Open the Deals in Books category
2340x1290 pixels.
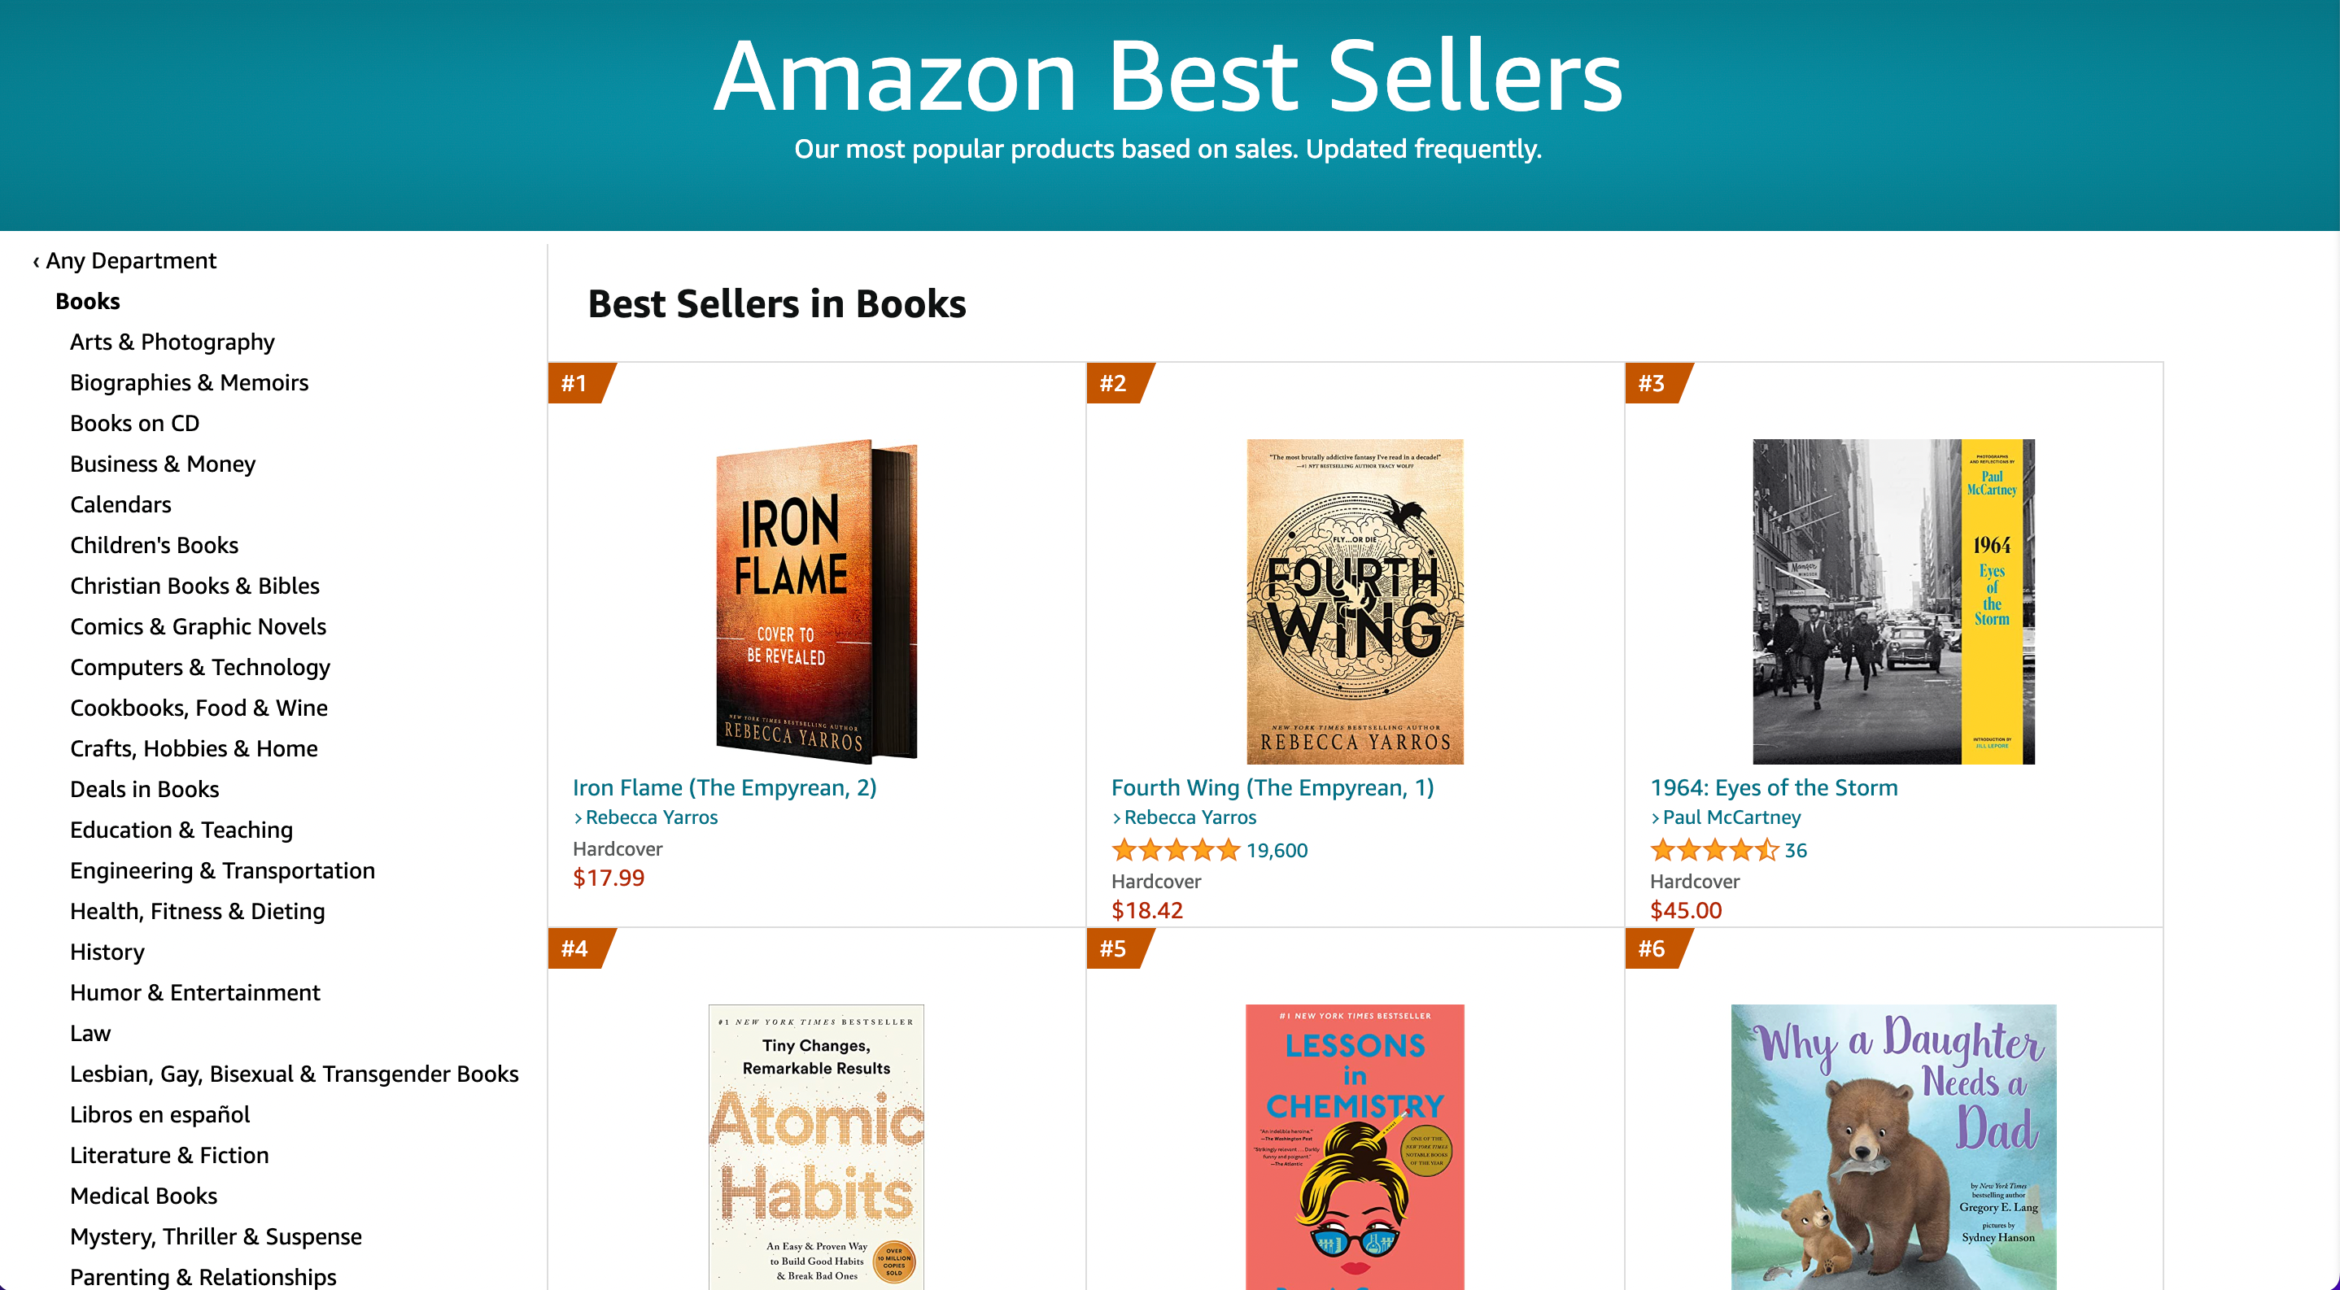click(x=145, y=790)
